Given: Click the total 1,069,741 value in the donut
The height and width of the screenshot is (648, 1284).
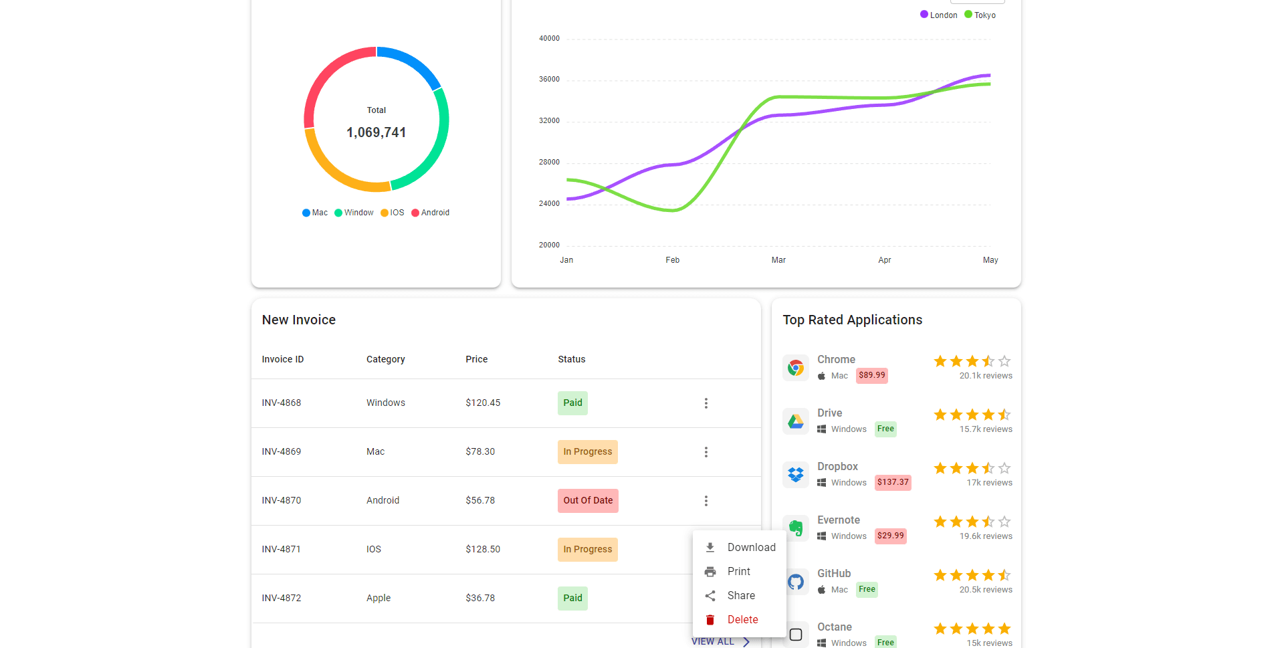Looking at the screenshot, I should click(376, 132).
